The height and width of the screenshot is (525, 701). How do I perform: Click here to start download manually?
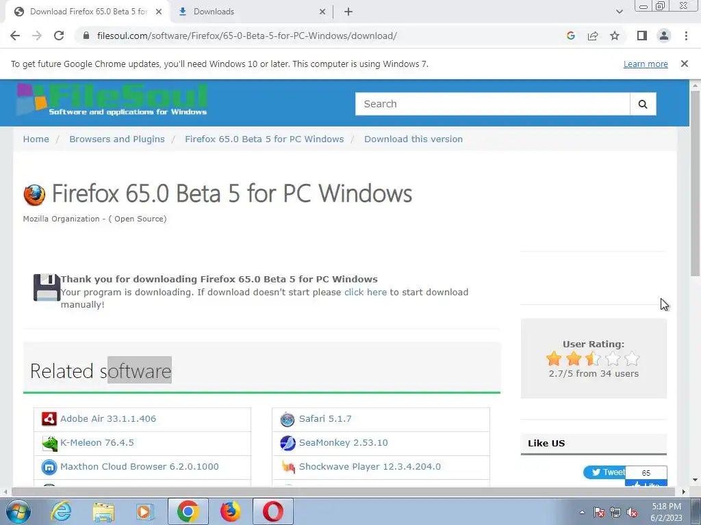[x=366, y=292]
